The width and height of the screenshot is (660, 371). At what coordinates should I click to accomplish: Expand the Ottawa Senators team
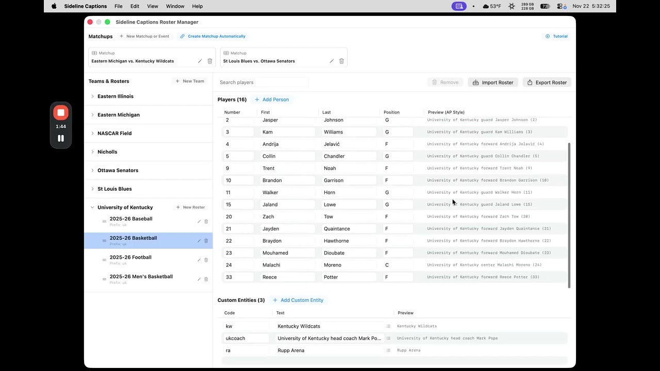coord(92,171)
